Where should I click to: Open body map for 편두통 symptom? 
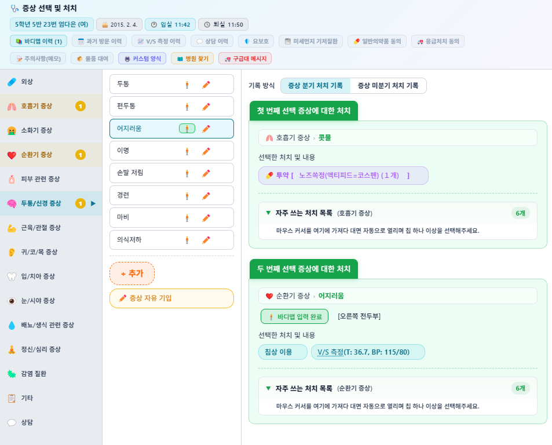click(x=187, y=107)
